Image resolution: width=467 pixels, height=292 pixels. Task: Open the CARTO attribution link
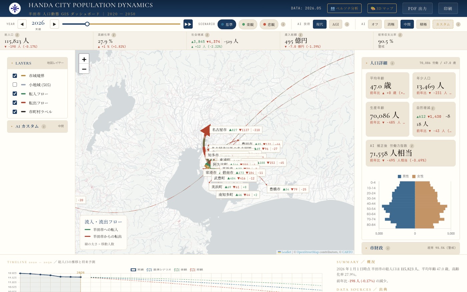click(x=347, y=252)
